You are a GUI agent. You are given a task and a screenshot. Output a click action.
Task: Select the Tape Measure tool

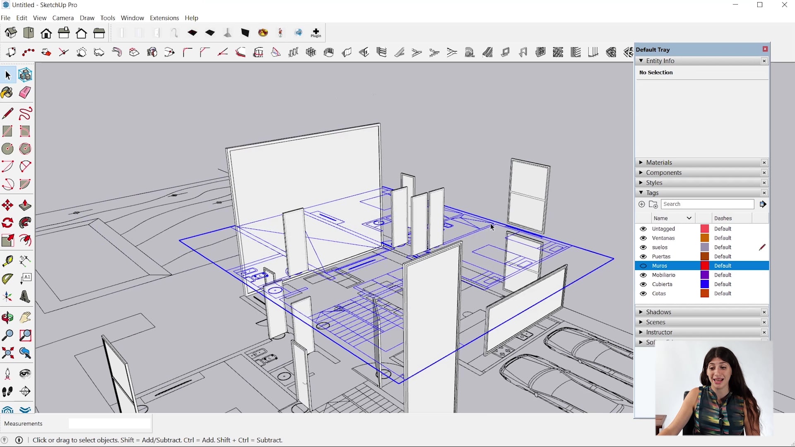[8, 261]
